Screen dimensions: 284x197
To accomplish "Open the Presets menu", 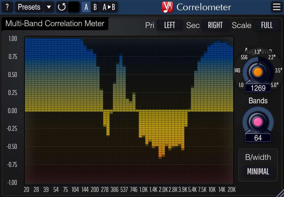I will [x=29, y=7].
